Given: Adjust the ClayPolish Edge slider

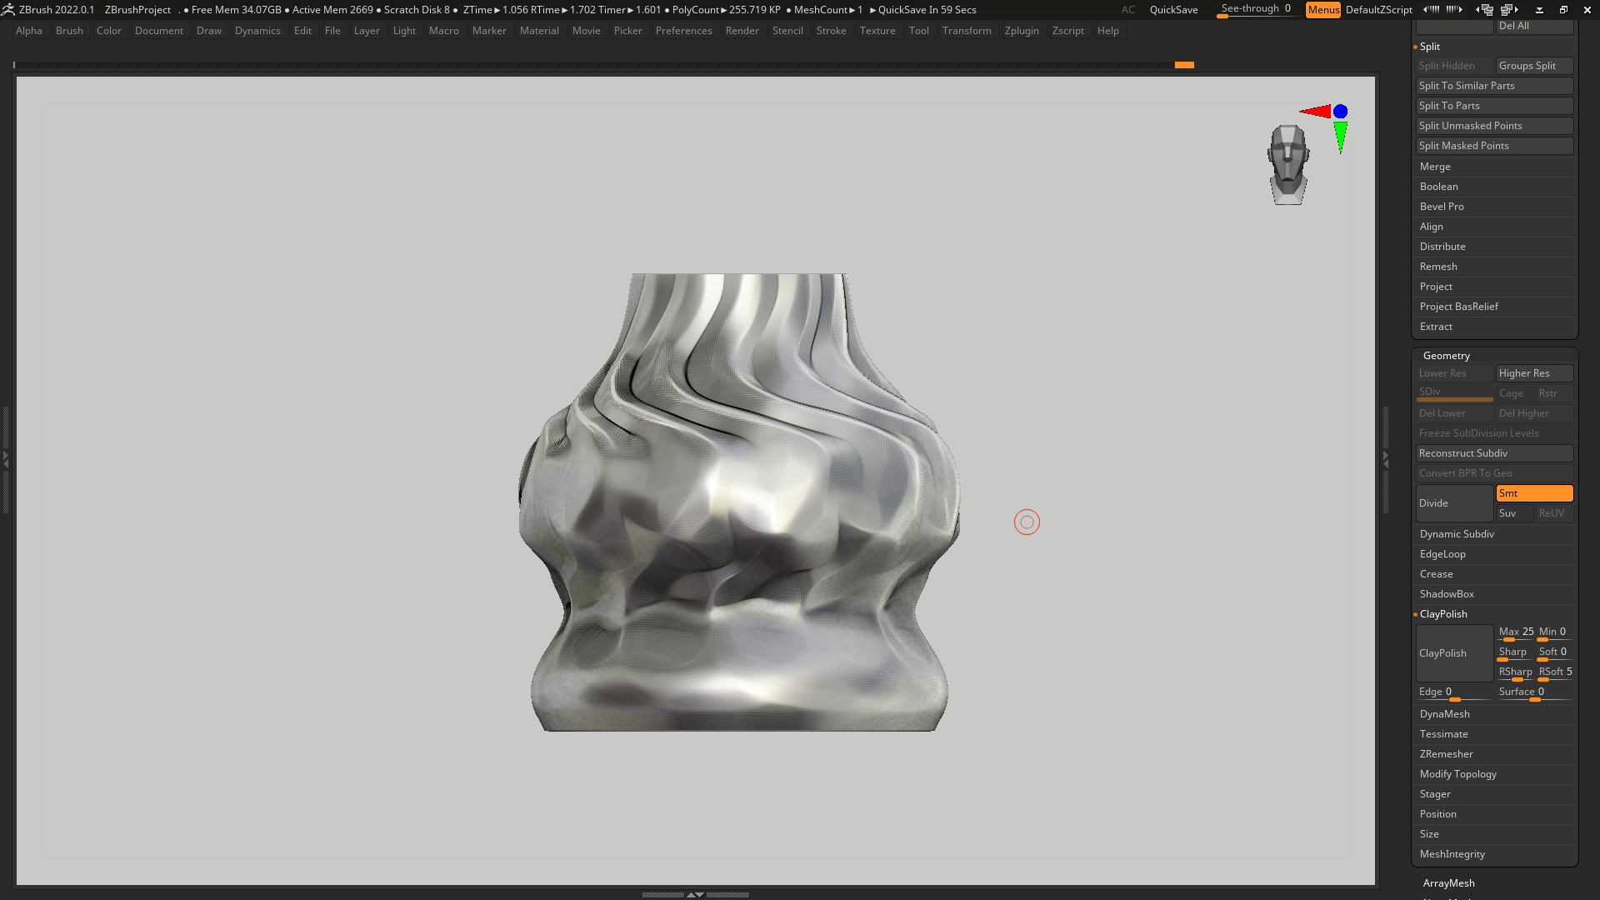Looking at the screenshot, I should coord(1454,693).
